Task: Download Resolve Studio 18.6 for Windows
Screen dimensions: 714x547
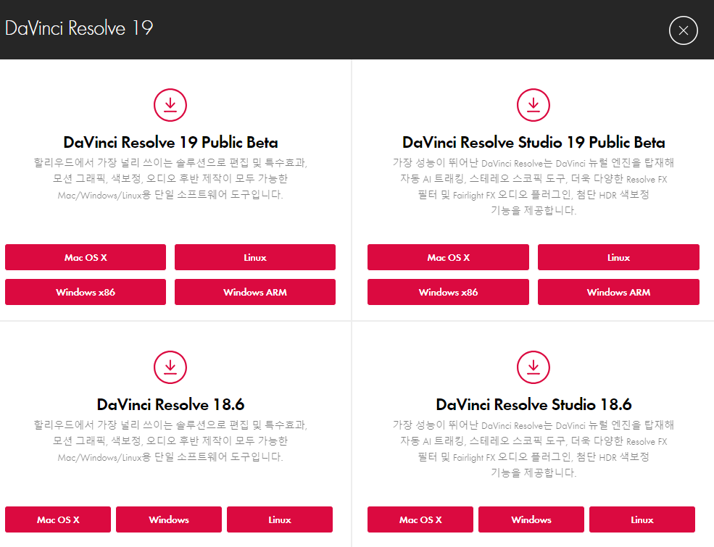Action: [531, 519]
